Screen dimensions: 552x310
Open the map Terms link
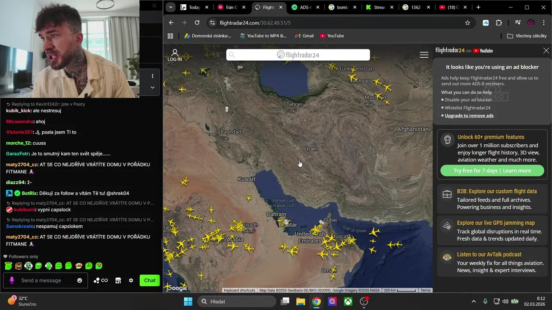pyautogui.click(x=425, y=290)
